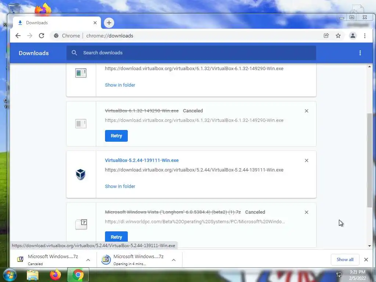Retry the canceled Windows Vista Longhorn download
This screenshot has width=376, height=282.
pyautogui.click(x=116, y=237)
